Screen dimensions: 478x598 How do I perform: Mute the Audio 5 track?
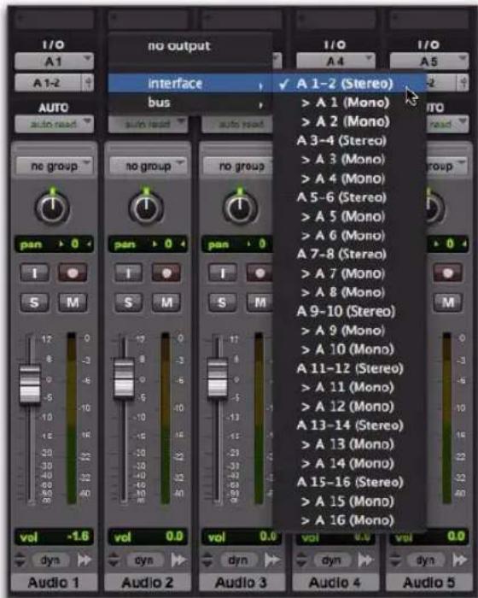[447, 302]
